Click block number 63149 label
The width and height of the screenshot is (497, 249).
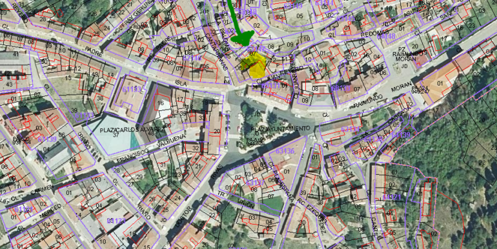point(293,6)
